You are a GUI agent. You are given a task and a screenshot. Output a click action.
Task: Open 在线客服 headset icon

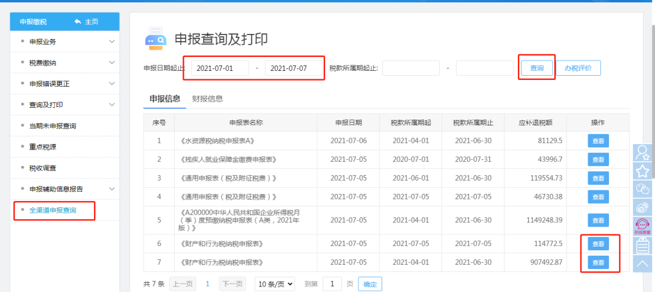(x=642, y=226)
